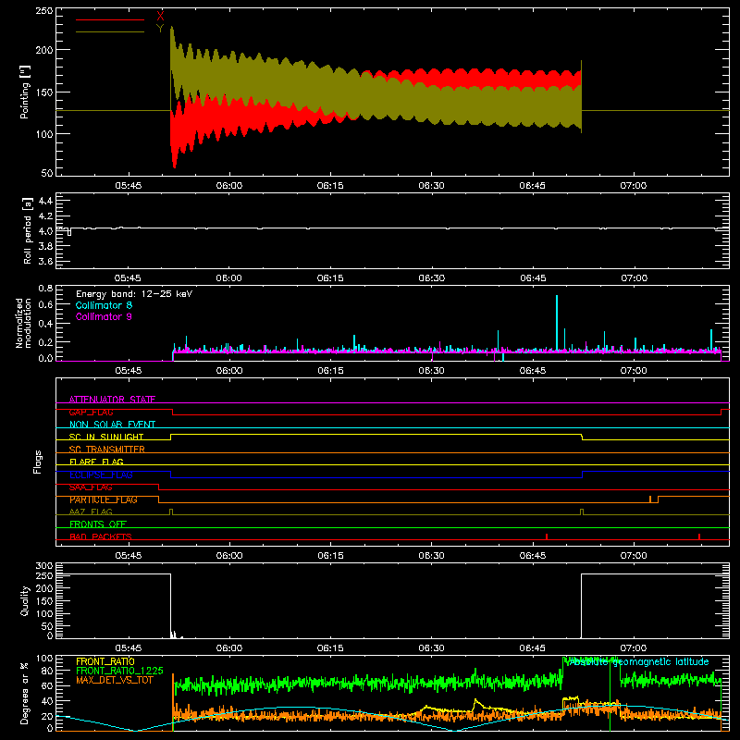The width and height of the screenshot is (740, 740).
Task: Click the "Normalized modulation" axis title
Action: coord(23,323)
